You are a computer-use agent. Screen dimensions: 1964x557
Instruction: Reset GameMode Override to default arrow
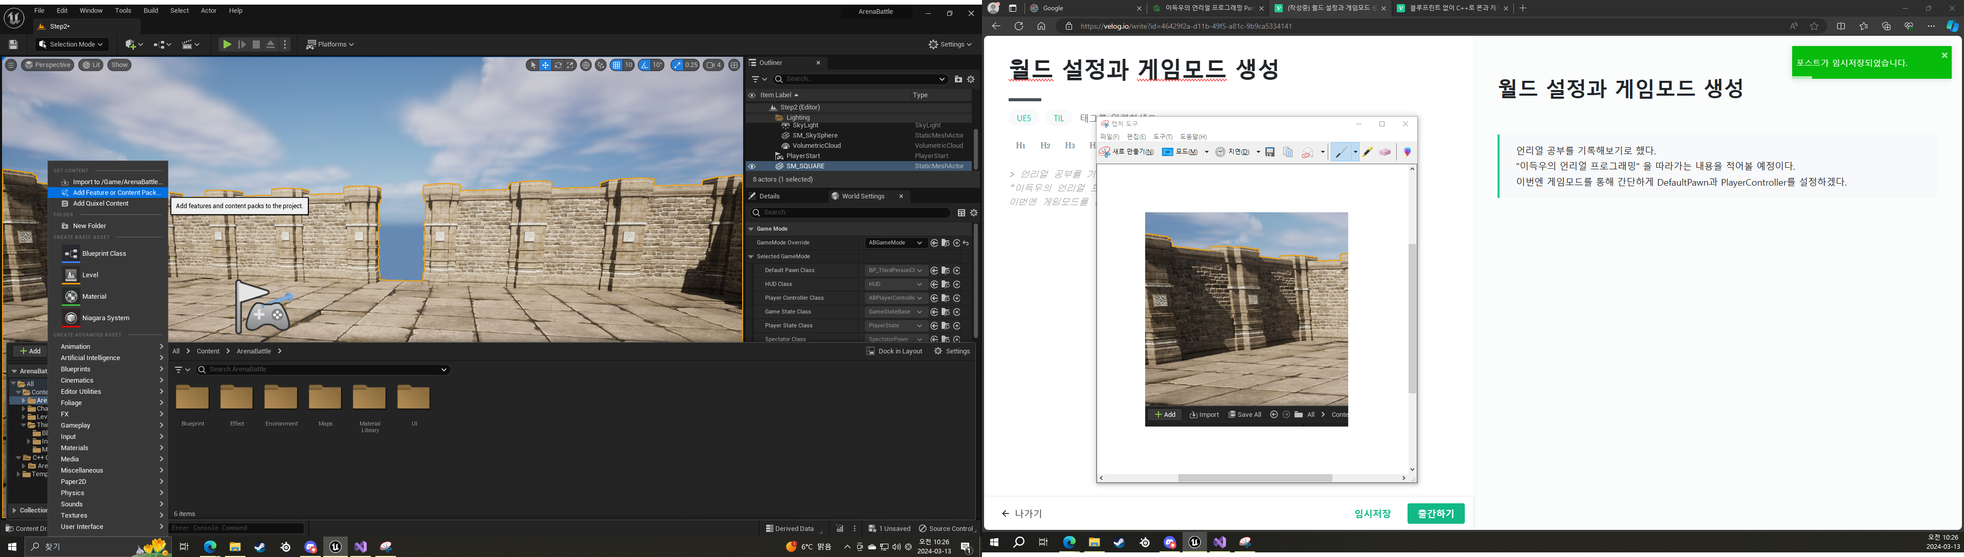coord(966,243)
